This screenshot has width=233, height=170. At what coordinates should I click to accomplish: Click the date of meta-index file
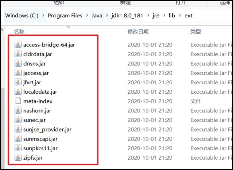point(150,101)
